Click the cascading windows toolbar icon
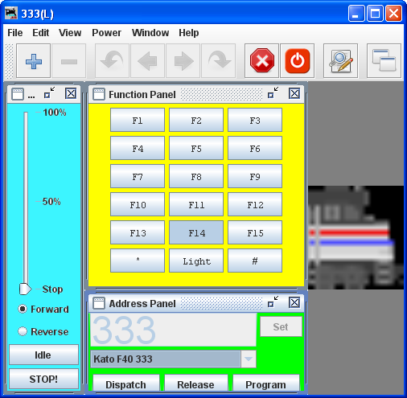This screenshot has width=407, height=398. [x=384, y=61]
